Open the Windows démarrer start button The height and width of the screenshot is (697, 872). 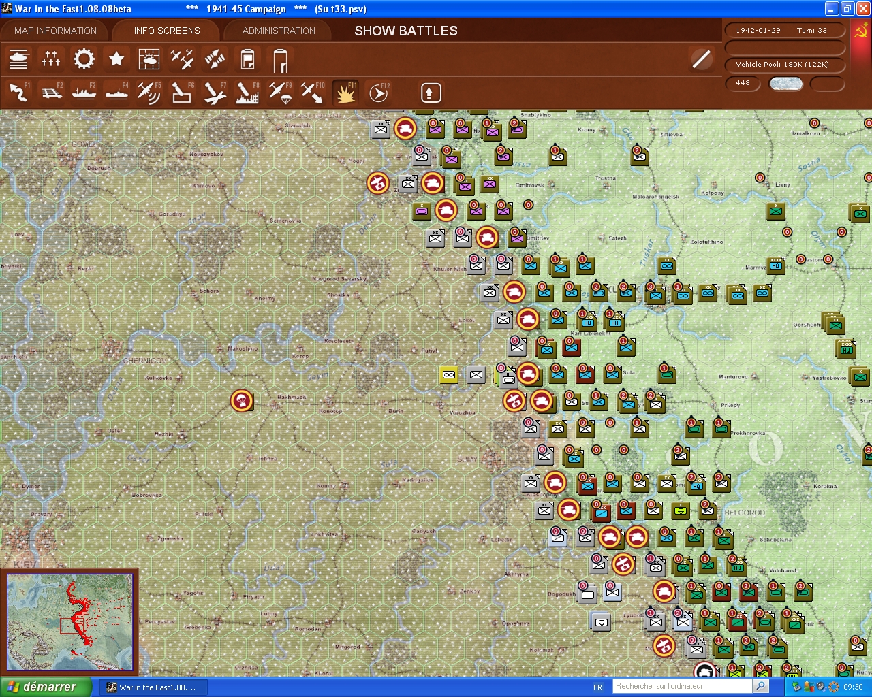tap(46, 687)
